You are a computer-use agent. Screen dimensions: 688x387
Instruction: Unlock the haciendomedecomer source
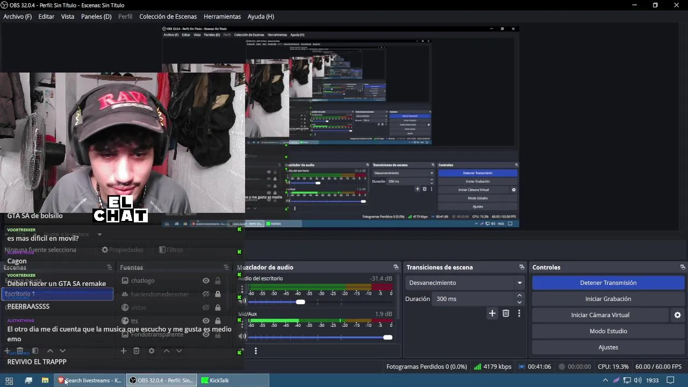pos(218,294)
